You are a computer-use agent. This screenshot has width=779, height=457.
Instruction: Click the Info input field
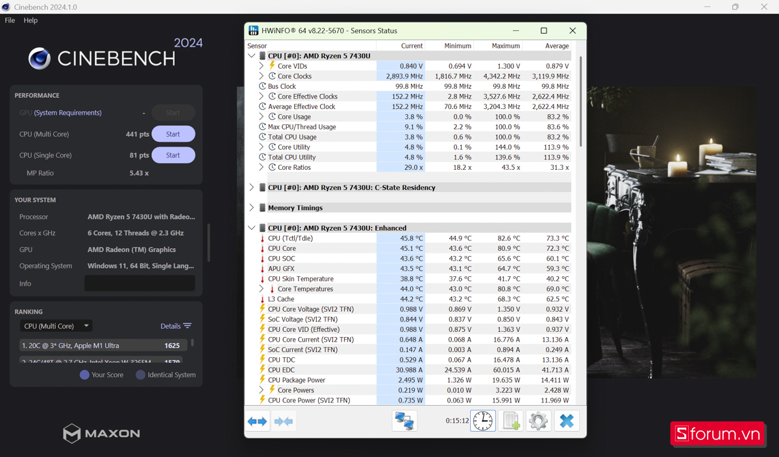coord(140,283)
